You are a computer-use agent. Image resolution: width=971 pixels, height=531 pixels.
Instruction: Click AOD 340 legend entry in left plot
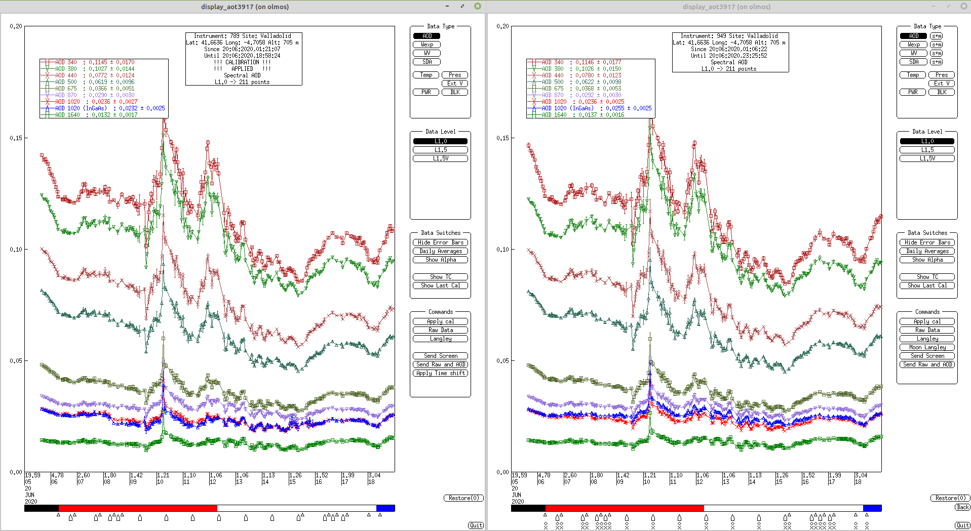coord(88,62)
